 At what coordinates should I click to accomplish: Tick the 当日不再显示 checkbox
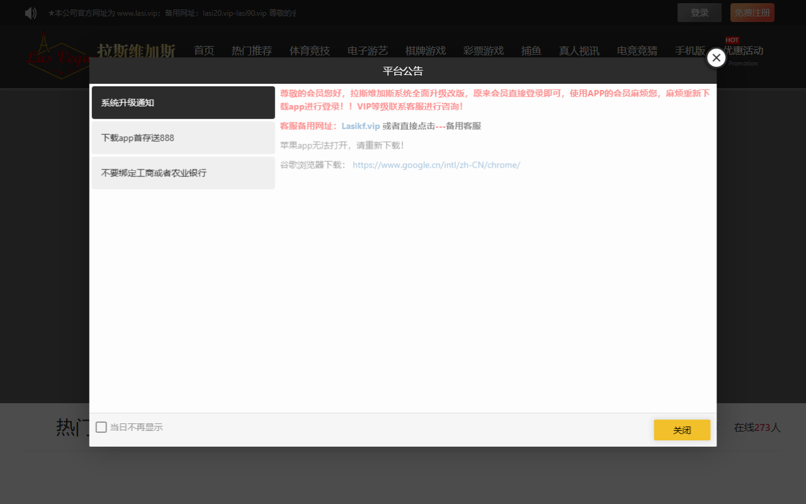(x=101, y=427)
